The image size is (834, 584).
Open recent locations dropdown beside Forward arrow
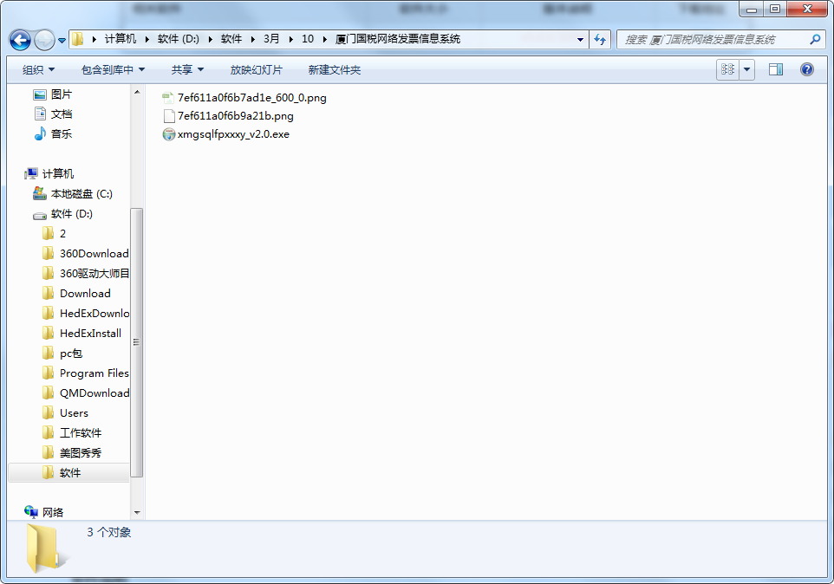click(x=62, y=41)
